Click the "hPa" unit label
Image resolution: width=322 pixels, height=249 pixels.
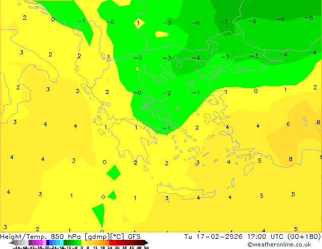click(74, 237)
